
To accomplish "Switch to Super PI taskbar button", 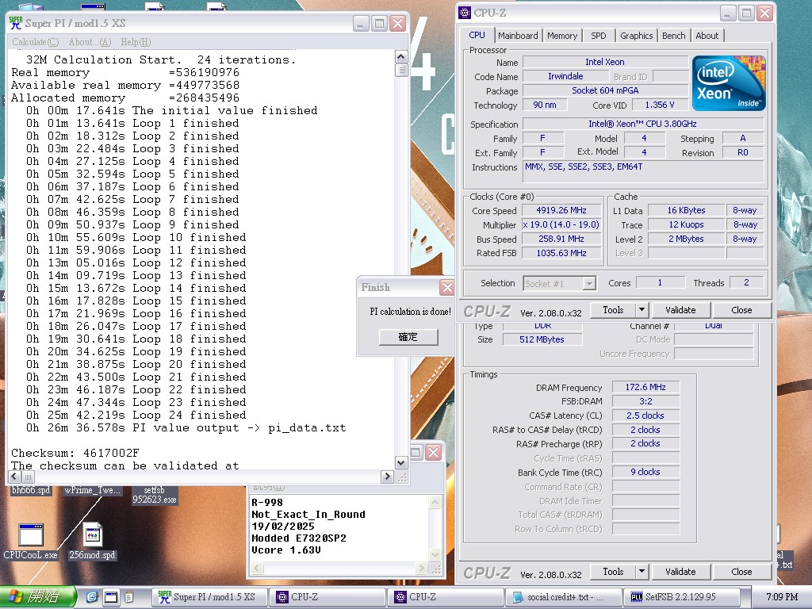I will click(x=209, y=597).
